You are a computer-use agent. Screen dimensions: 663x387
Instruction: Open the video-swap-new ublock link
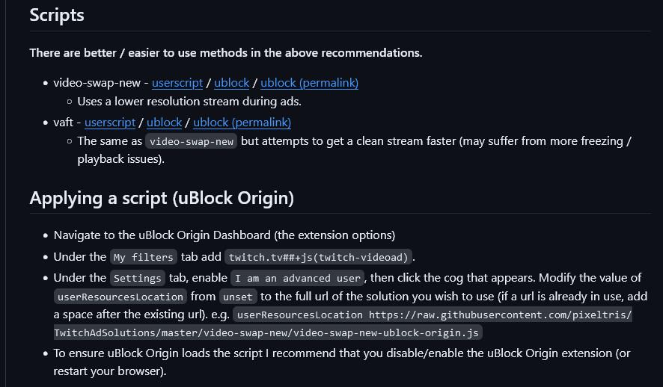click(232, 83)
